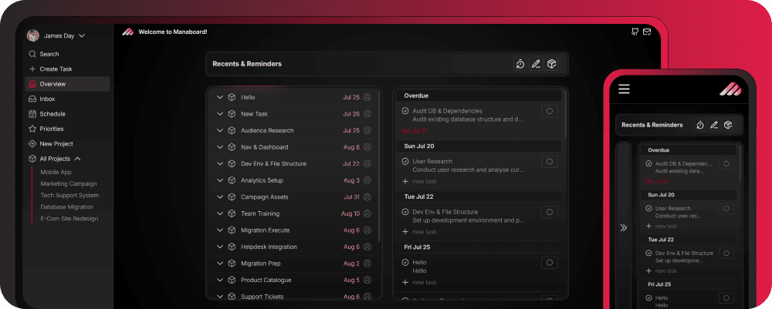Image resolution: width=772 pixels, height=309 pixels.
Task: Open the GitHub icon in the header
Action: (635, 32)
